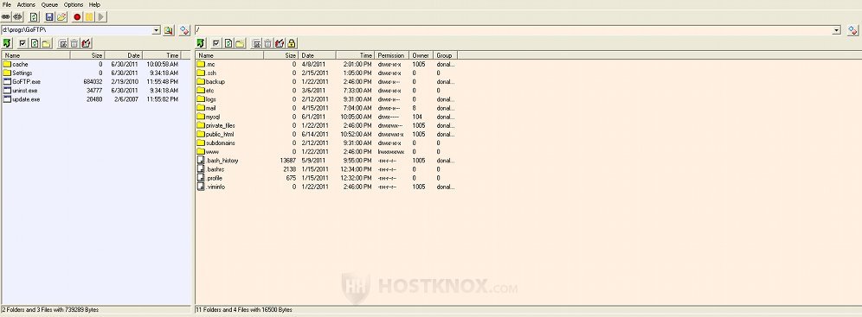Screen dimensions: 862x317
Task: Open the Help menu
Action: (94, 4)
